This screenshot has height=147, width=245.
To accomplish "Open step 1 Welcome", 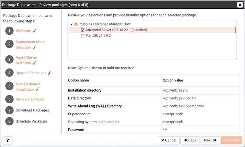I will [x=23, y=31].
